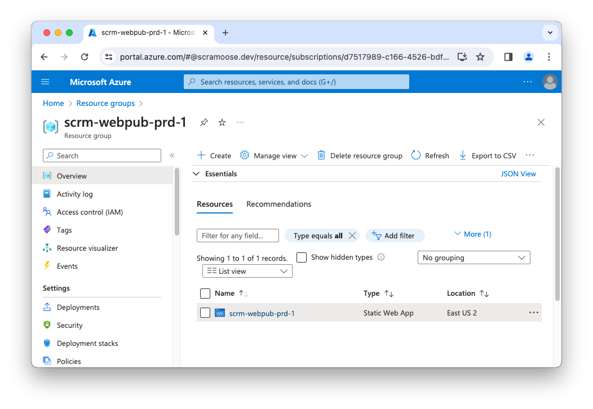Open Manage view gear menu
The image size is (593, 409).
[274, 155]
